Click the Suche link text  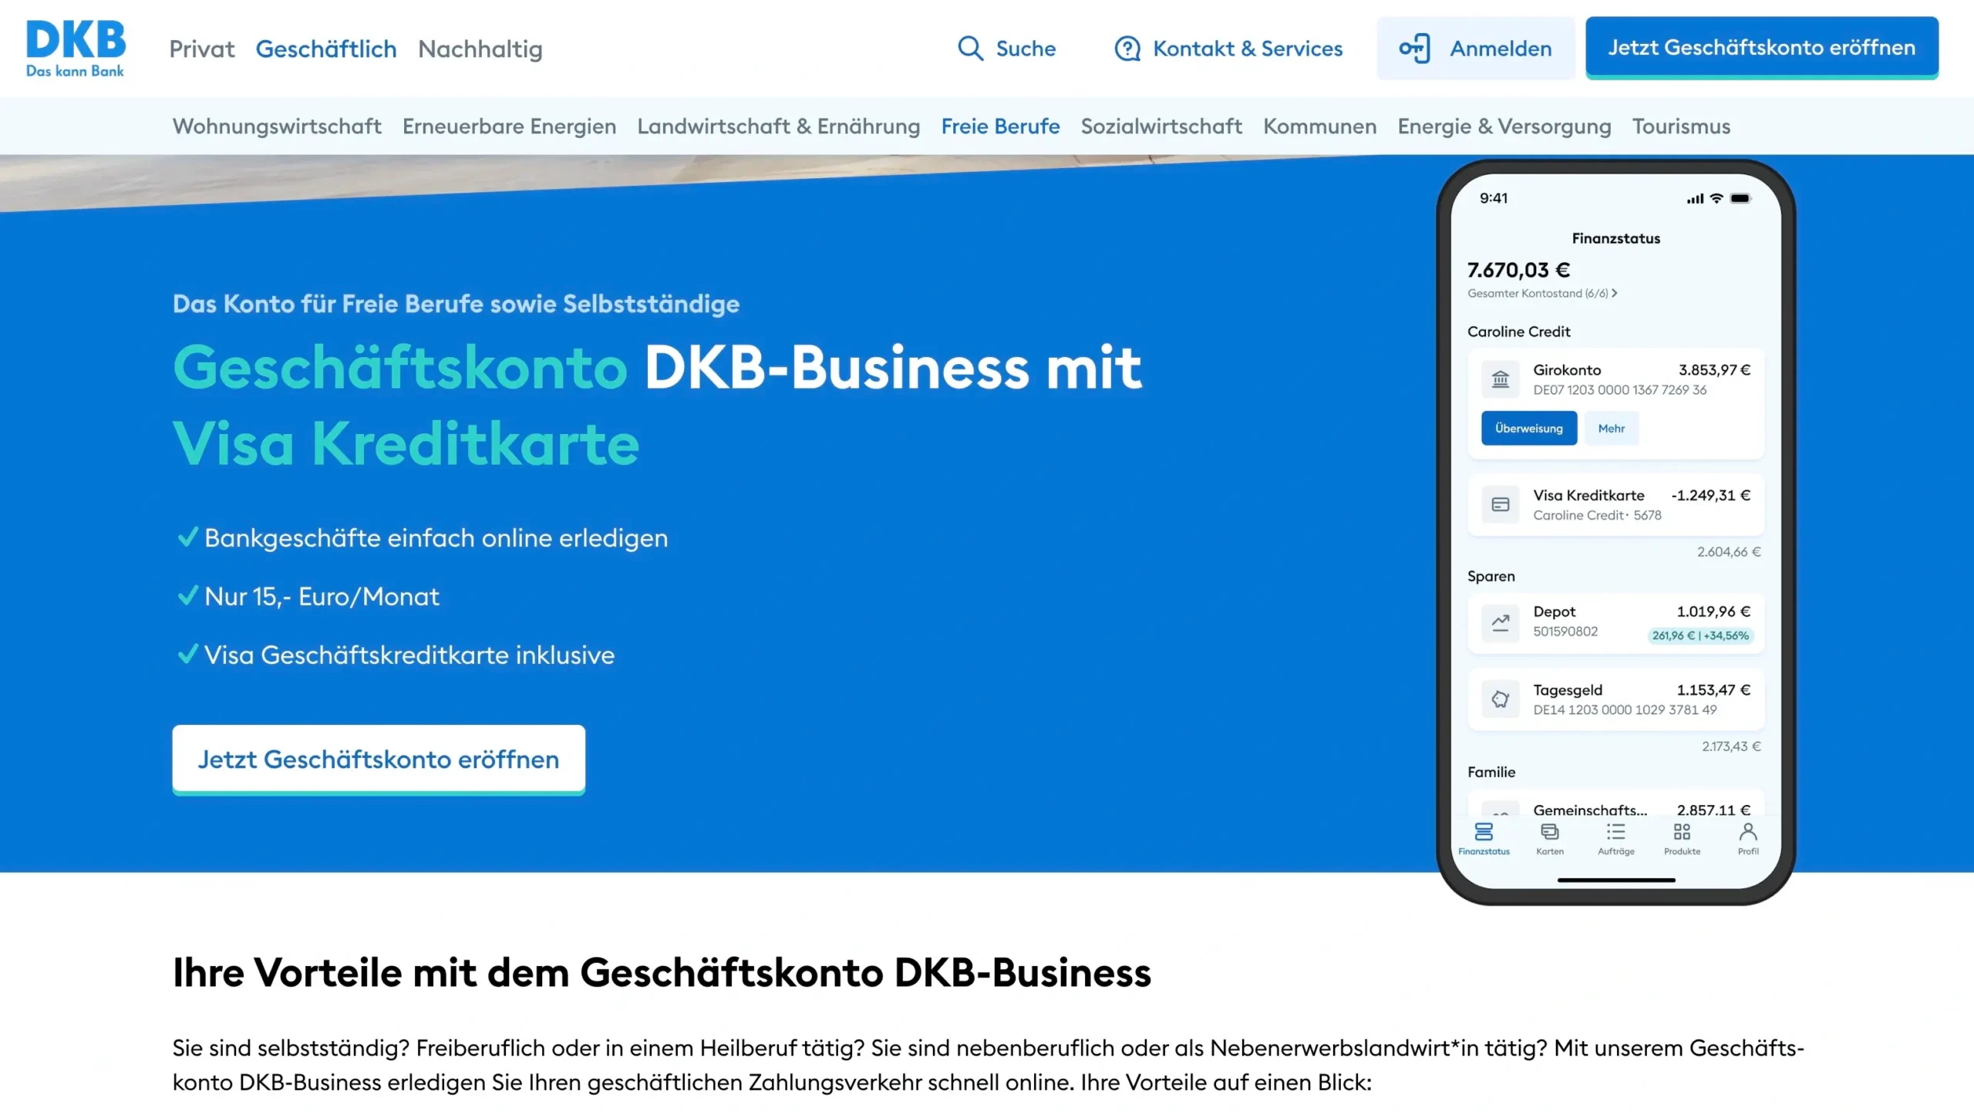pyautogui.click(x=1026, y=49)
